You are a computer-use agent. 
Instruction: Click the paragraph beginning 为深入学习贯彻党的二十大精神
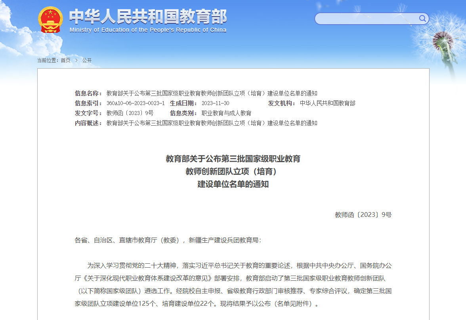point(233,285)
